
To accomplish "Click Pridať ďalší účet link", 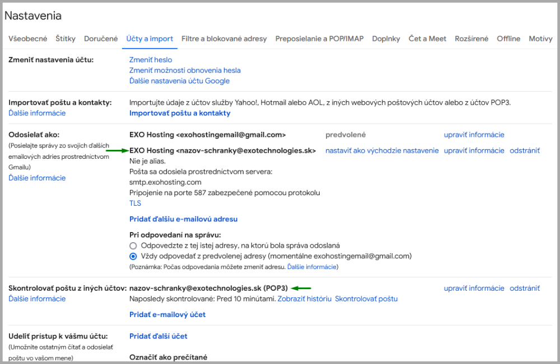I will (x=158, y=336).
